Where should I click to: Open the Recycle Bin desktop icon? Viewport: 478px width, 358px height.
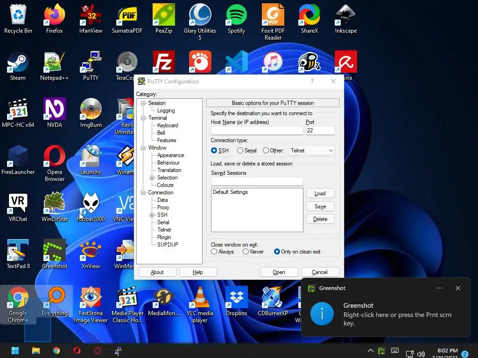point(18,18)
